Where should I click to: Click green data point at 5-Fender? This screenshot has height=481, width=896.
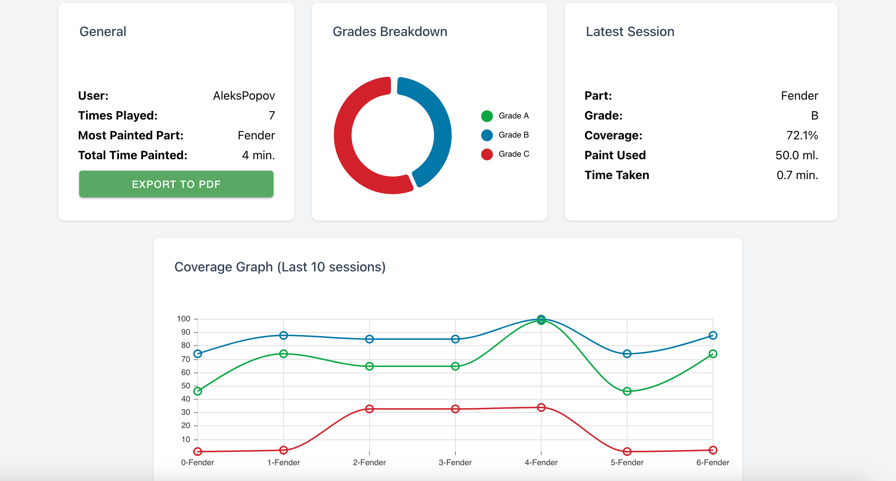(x=627, y=391)
